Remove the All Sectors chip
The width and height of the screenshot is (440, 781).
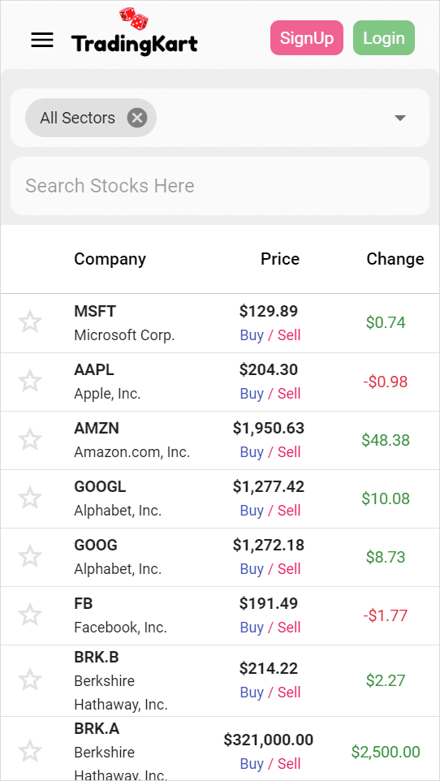point(137,118)
